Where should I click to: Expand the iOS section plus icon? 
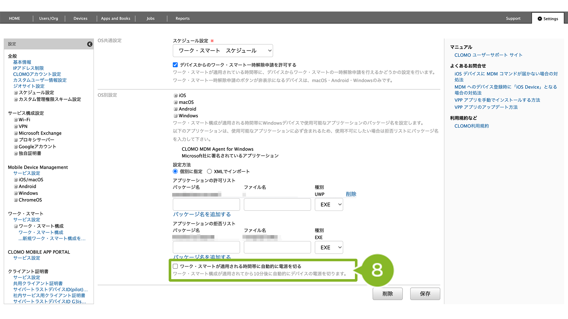pyautogui.click(x=175, y=95)
